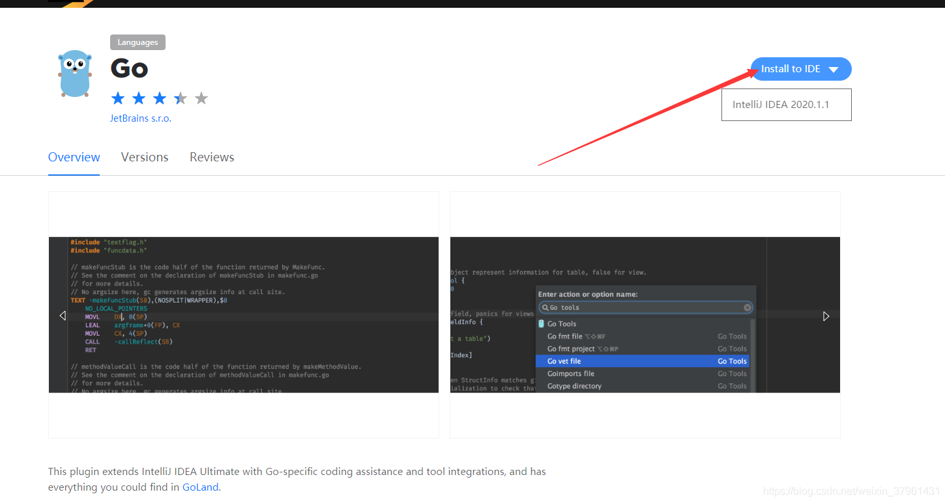Show previous screenshot with left carousel arrow

coord(63,316)
